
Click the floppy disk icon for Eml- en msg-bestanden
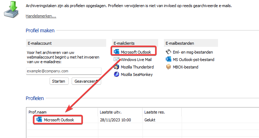168,52
